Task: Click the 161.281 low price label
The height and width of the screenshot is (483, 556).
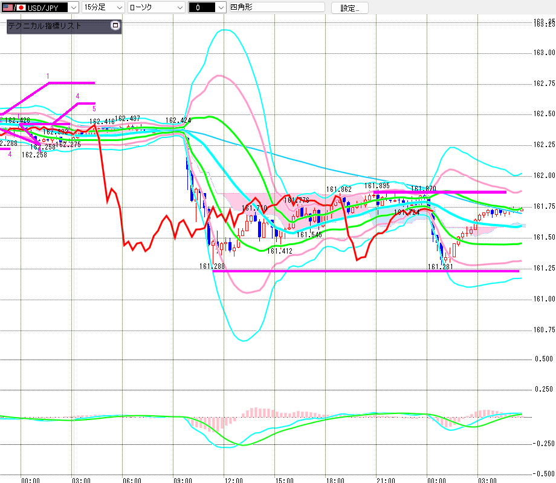Action: pyautogui.click(x=441, y=266)
